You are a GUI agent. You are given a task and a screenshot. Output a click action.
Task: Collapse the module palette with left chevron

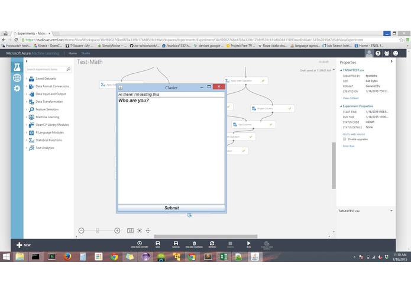[27, 61]
